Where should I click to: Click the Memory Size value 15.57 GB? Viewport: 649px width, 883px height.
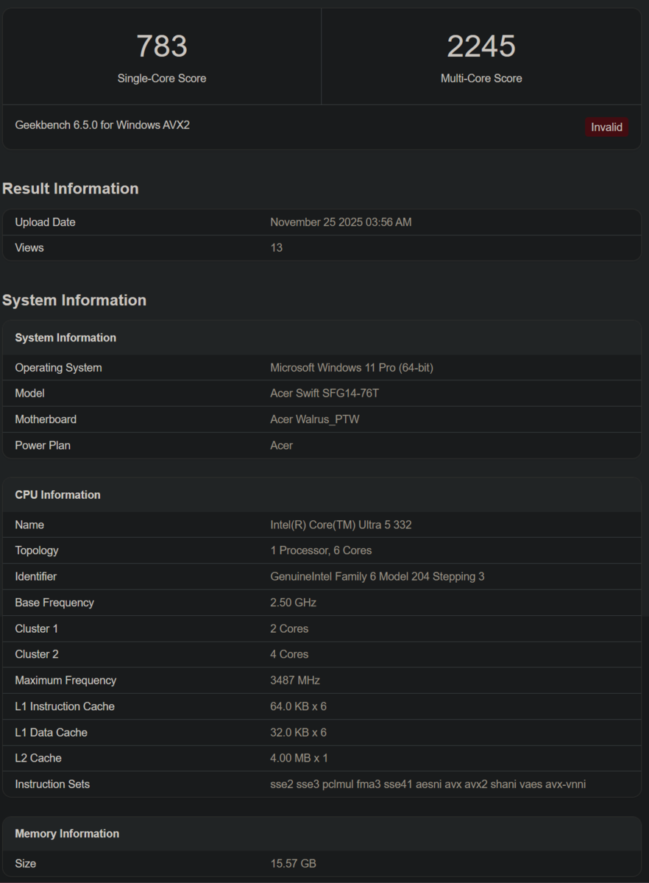pyautogui.click(x=293, y=863)
